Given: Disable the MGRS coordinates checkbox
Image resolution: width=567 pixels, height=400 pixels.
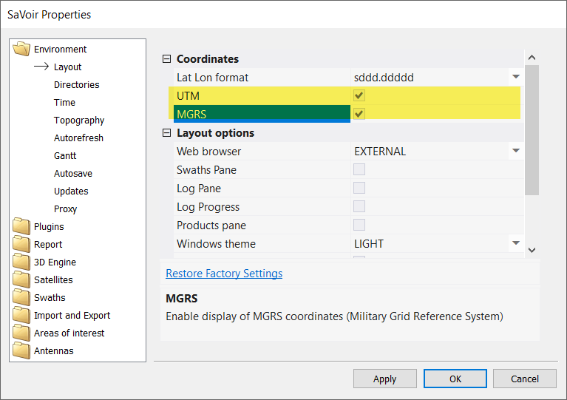Looking at the screenshot, I should [359, 114].
